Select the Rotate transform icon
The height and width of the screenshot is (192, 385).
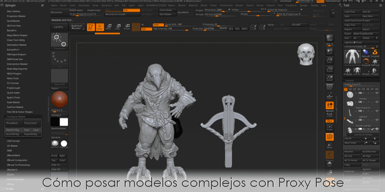(x=127, y=27)
